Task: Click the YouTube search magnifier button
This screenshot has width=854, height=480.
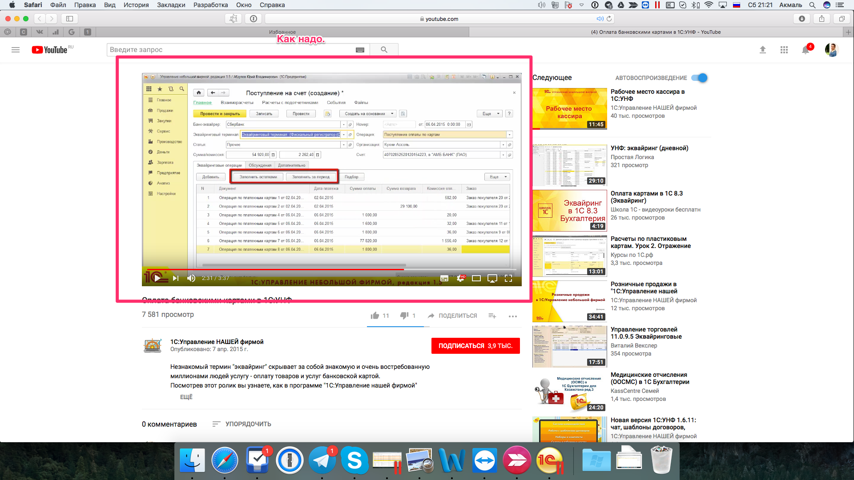Action: coord(384,50)
